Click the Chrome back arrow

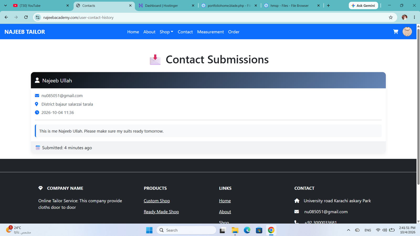click(6, 17)
